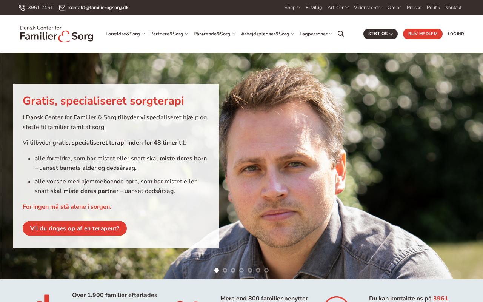Image resolution: width=483 pixels, height=302 pixels.
Task: Open the Videnscenter page
Action: [368, 8]
